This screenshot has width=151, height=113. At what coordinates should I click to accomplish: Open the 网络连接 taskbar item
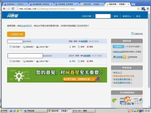[x=35, y=111]
